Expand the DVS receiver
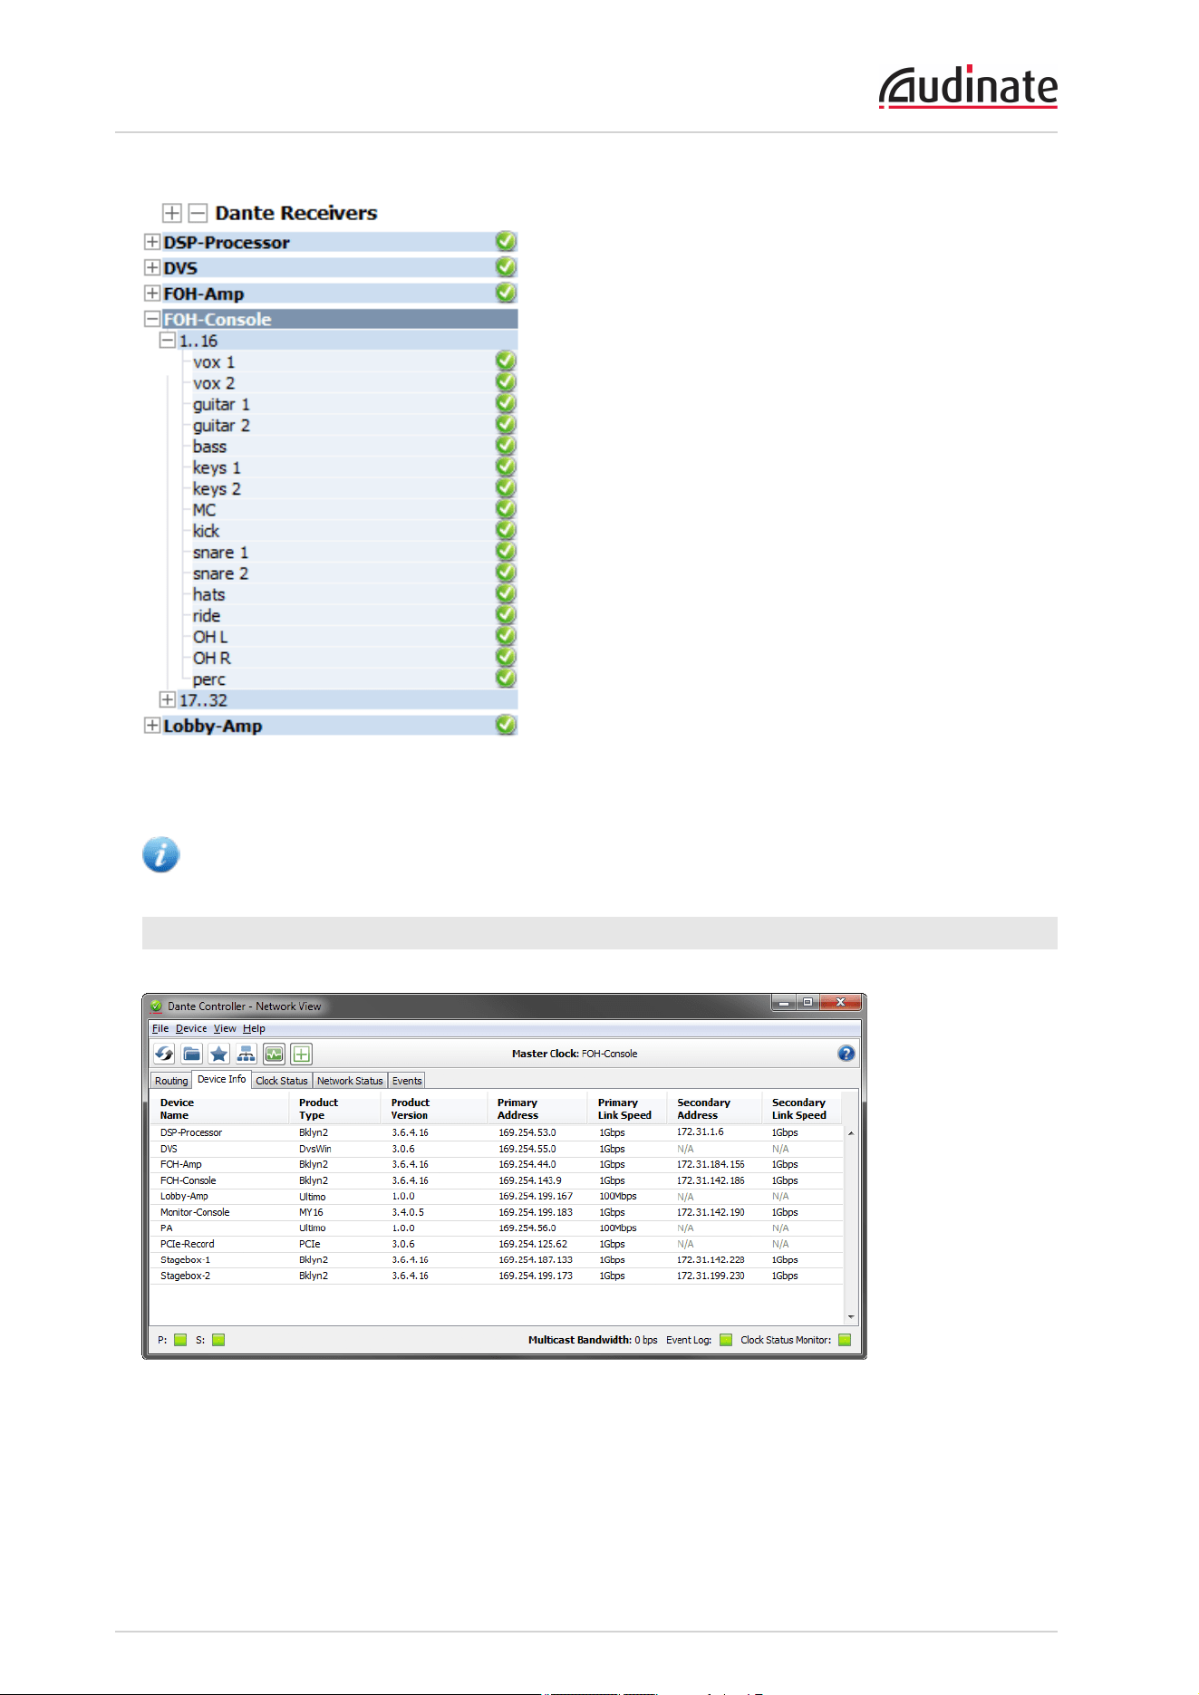Image resolution: width=1199 pixels, height=1695 pixels. click(152, 267)
